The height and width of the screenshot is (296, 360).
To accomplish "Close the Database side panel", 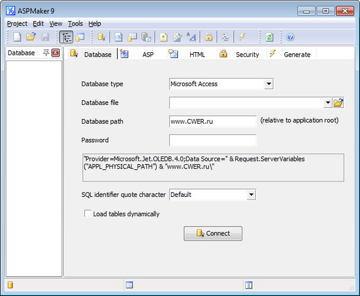I will point(55,53).
